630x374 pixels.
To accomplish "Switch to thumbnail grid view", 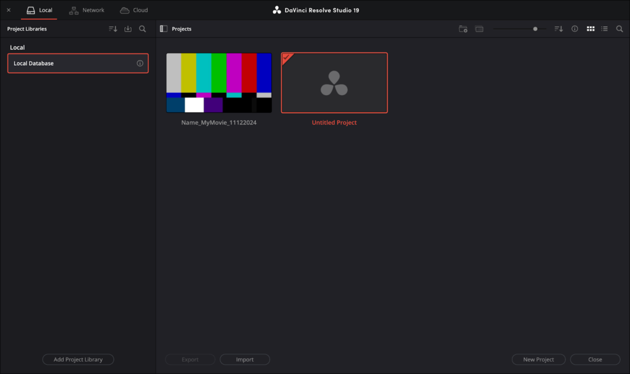I will click(x=591, y=29).
